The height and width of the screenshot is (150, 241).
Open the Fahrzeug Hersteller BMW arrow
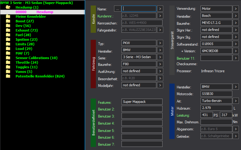[160, 50]
